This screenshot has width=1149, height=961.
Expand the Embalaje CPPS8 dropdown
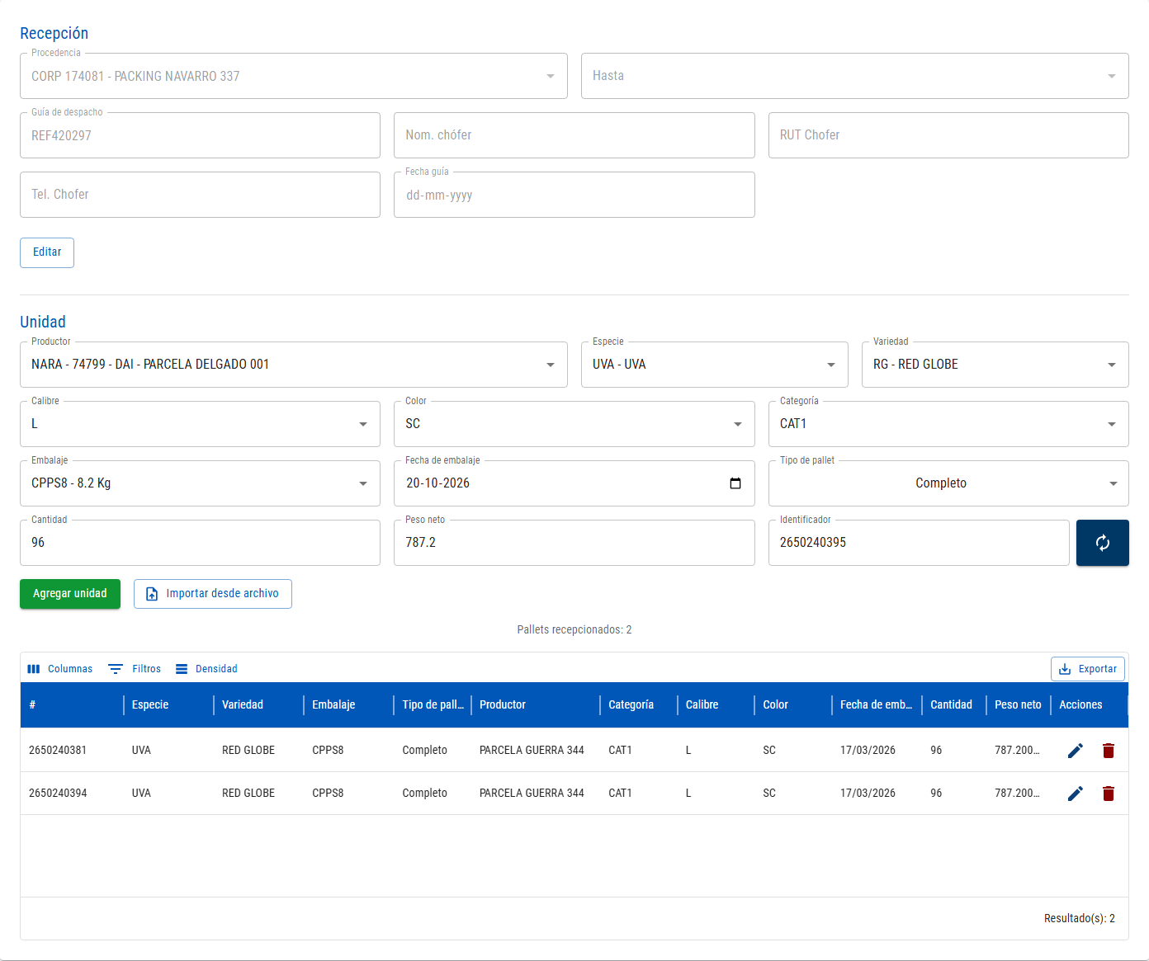tap(200, 483)
